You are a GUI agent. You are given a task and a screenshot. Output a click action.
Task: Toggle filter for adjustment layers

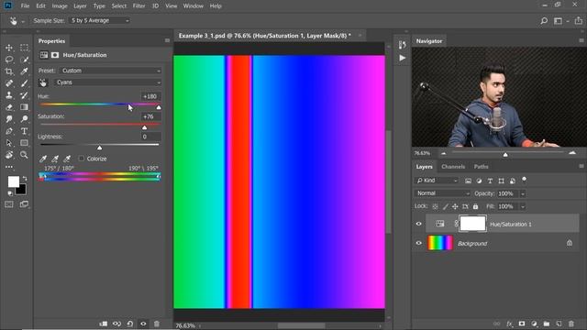click(479, 181)
